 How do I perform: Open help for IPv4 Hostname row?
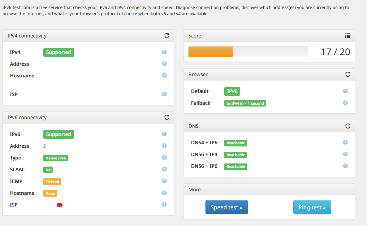click(164, 76)
